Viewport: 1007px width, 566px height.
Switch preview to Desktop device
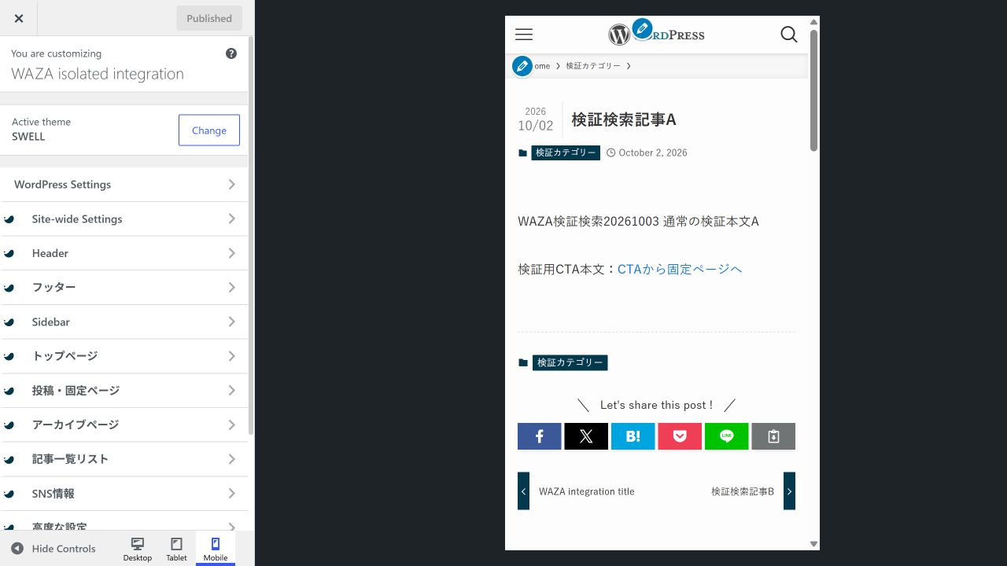pos(138,549)
